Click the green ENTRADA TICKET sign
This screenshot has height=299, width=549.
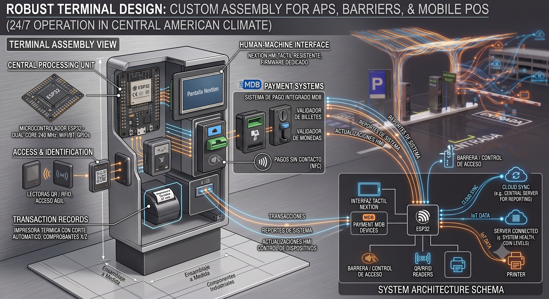449,77
